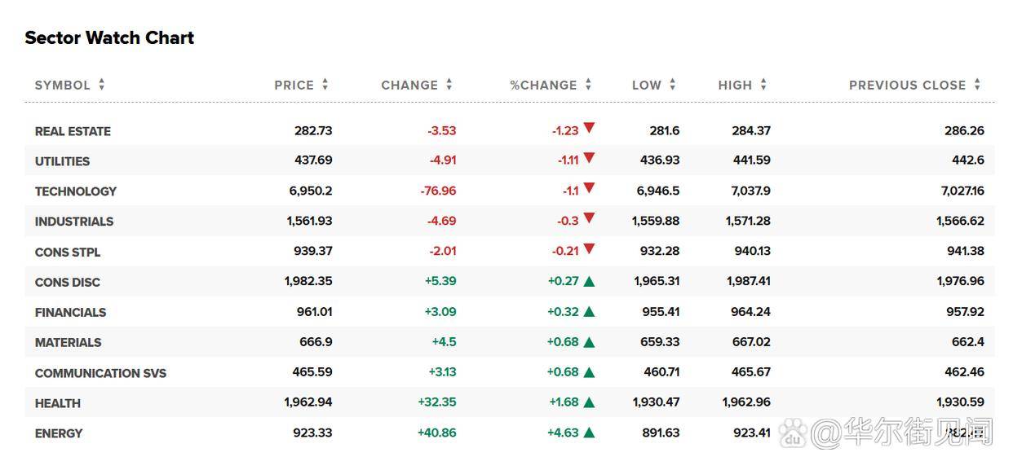Sort by PRICE using its sort arrows
Screen dimensions: 1013x470
(325, 85)
